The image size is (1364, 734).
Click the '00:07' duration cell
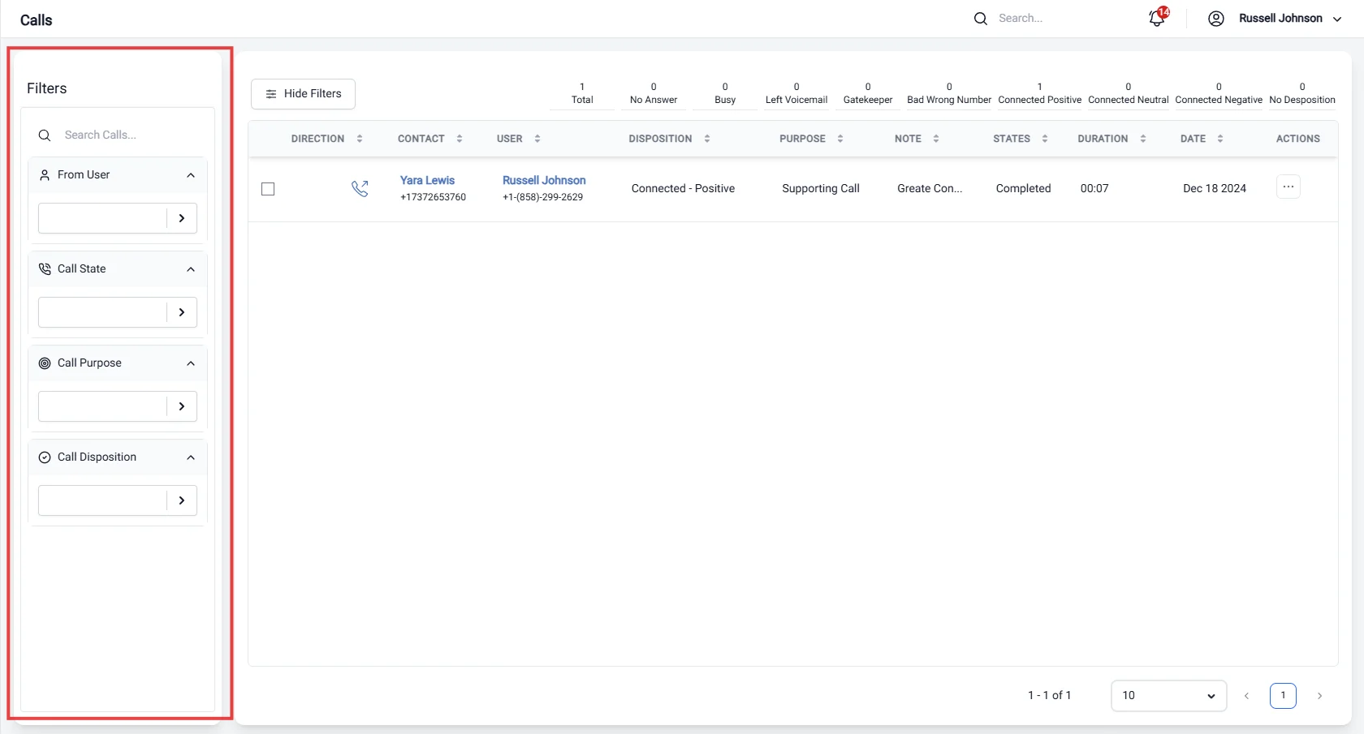[x=1094, y=188]
